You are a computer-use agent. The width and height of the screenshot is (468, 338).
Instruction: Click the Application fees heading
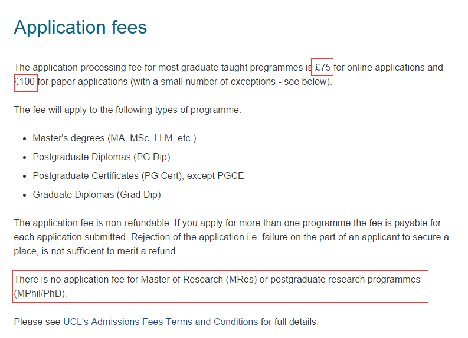click(80, 27)
